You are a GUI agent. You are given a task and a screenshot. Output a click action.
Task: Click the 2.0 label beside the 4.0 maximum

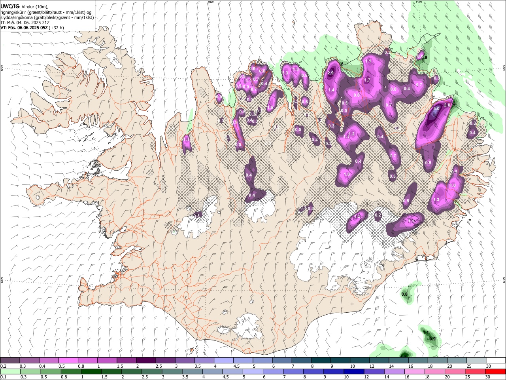tap(447, 105)
